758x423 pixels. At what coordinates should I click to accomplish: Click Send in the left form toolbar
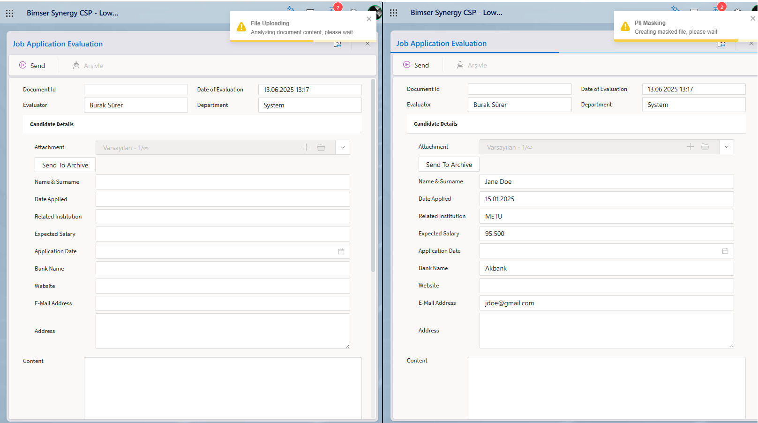tap(32, 66)
